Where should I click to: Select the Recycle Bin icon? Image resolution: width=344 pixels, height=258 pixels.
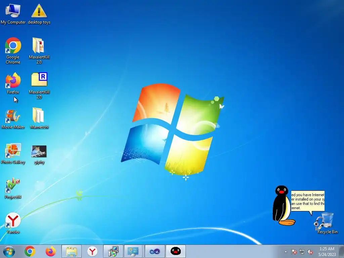[327, 223]
